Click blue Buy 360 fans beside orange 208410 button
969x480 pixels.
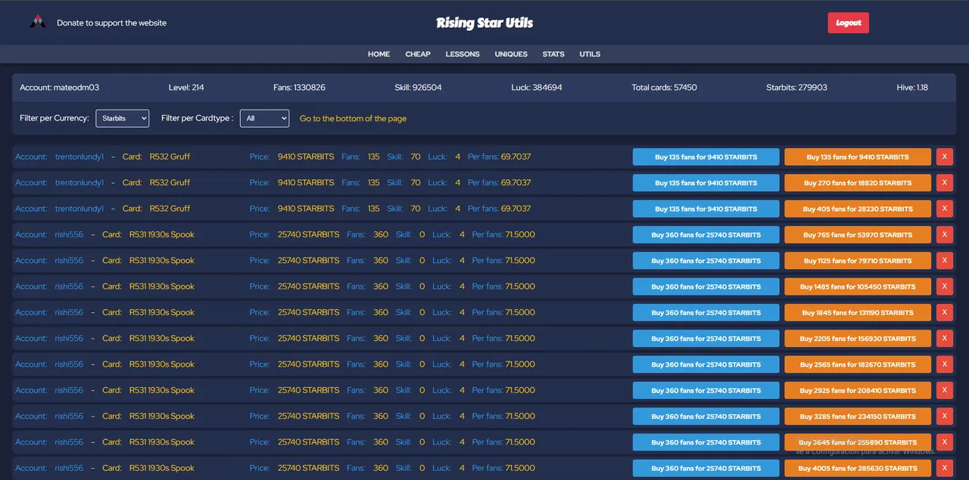coord(706,390)
